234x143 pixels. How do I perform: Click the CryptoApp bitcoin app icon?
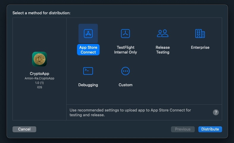pyautogui.click(x=40, y=59)
